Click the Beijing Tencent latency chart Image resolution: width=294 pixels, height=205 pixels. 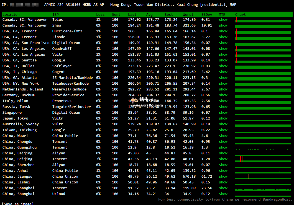[263, 159]
